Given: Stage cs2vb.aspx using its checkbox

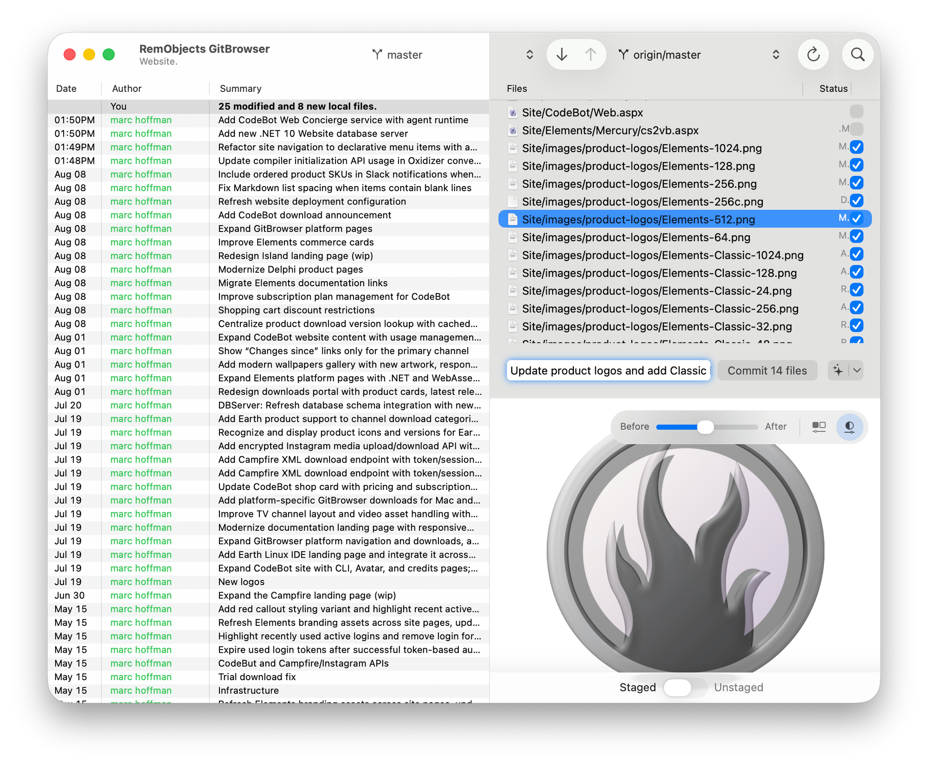Looking at the screenshot, I should pos(857,129).
